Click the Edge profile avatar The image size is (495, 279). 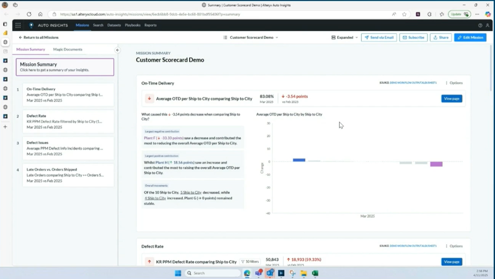point(5,5)
